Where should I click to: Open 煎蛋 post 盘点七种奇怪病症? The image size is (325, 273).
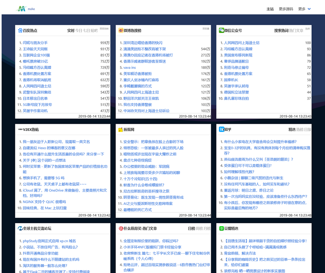pyautogui.click(x=137, y=160)
